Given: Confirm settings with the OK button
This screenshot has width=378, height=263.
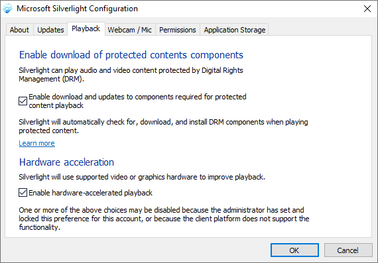Looking at the screenshot, I should [294, 250].
